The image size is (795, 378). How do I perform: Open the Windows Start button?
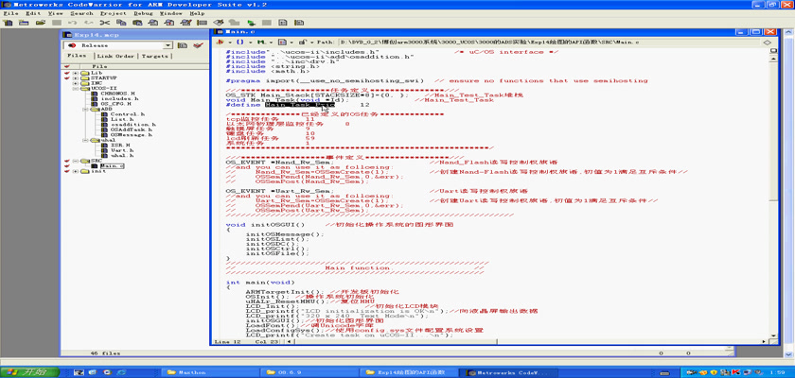point(30,372)
